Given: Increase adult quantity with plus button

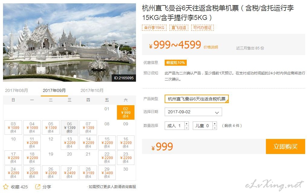Looking at the screenshot, I should [x=187, y=124].
